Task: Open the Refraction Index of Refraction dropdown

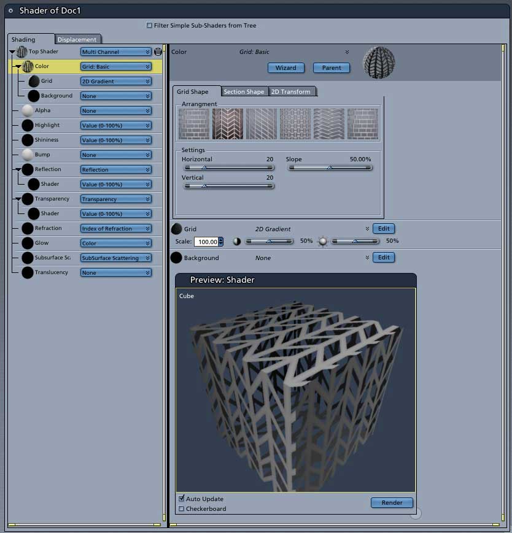Action: point(115,228)
